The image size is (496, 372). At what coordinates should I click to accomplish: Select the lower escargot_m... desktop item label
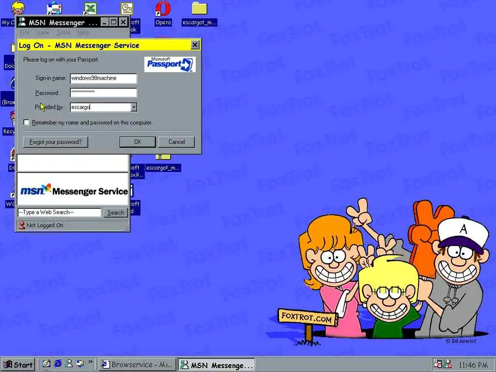(x=163, y=168)
